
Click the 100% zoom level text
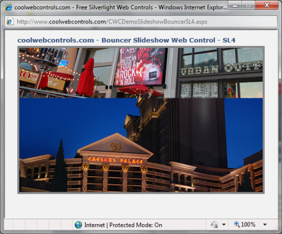248,224
